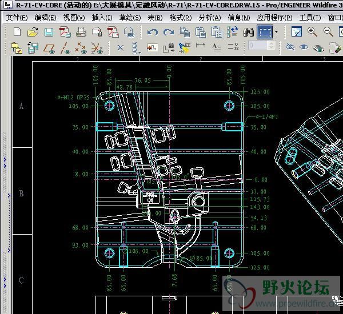343x314 pixels.
Task: Paste using the clipboard icon
Action: coord(201,33)
